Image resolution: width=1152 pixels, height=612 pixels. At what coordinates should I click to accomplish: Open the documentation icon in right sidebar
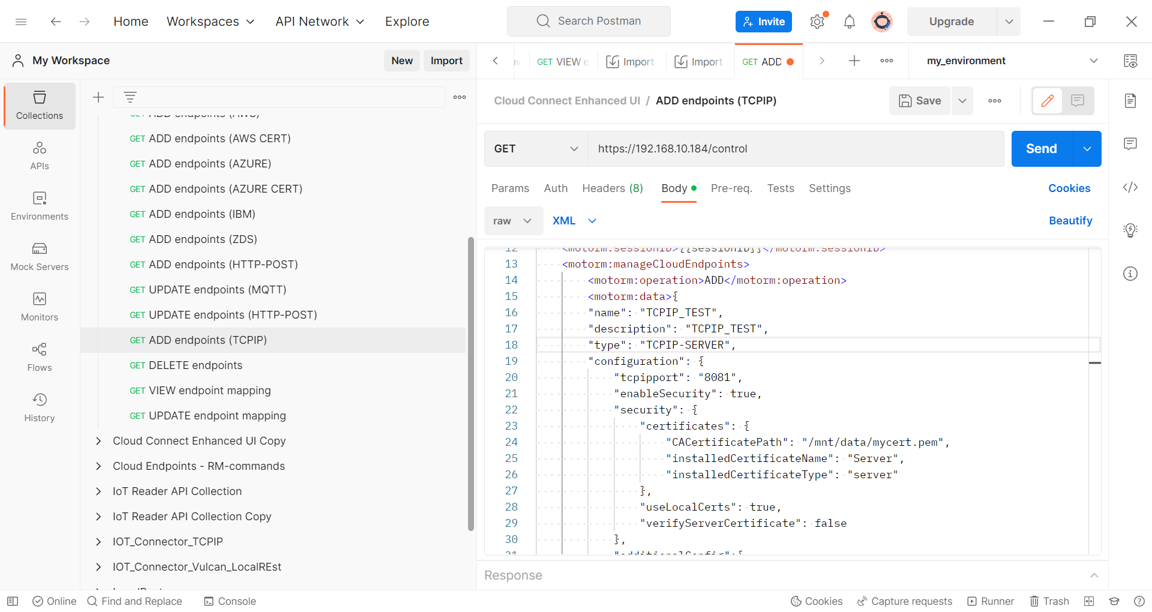[1130, 101]
